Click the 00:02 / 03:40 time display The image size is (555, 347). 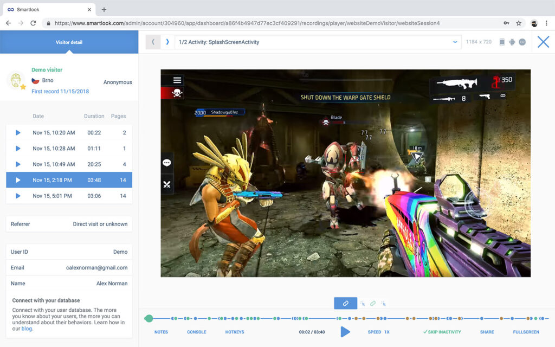[x=312, y=332]
